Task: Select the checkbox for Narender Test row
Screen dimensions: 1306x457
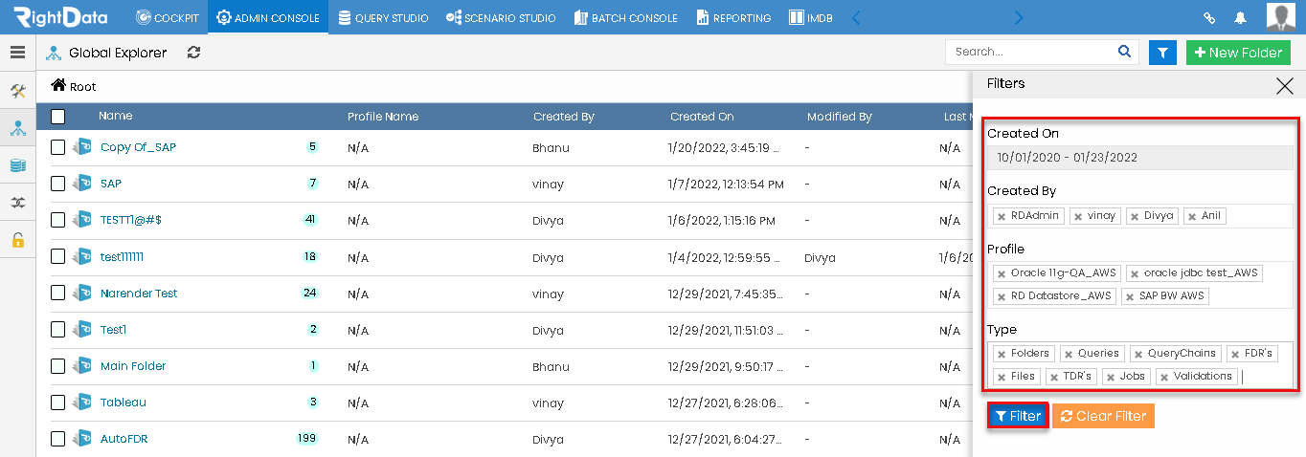Action: 58,293
